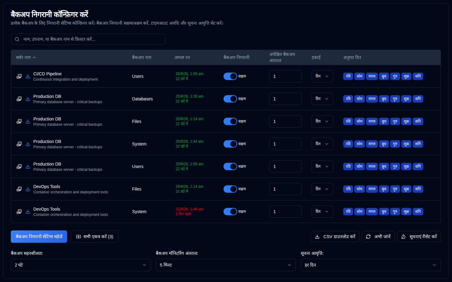Open the बैकअप सहनशीलता dropdown showing 2 घंटे
Viewport: 452px width, 282px height.
point(81,265)
